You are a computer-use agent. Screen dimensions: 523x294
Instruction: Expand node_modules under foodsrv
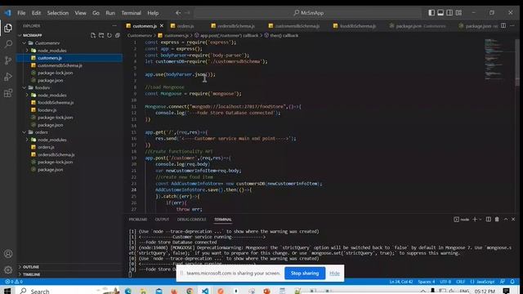[x=27, y=95]
